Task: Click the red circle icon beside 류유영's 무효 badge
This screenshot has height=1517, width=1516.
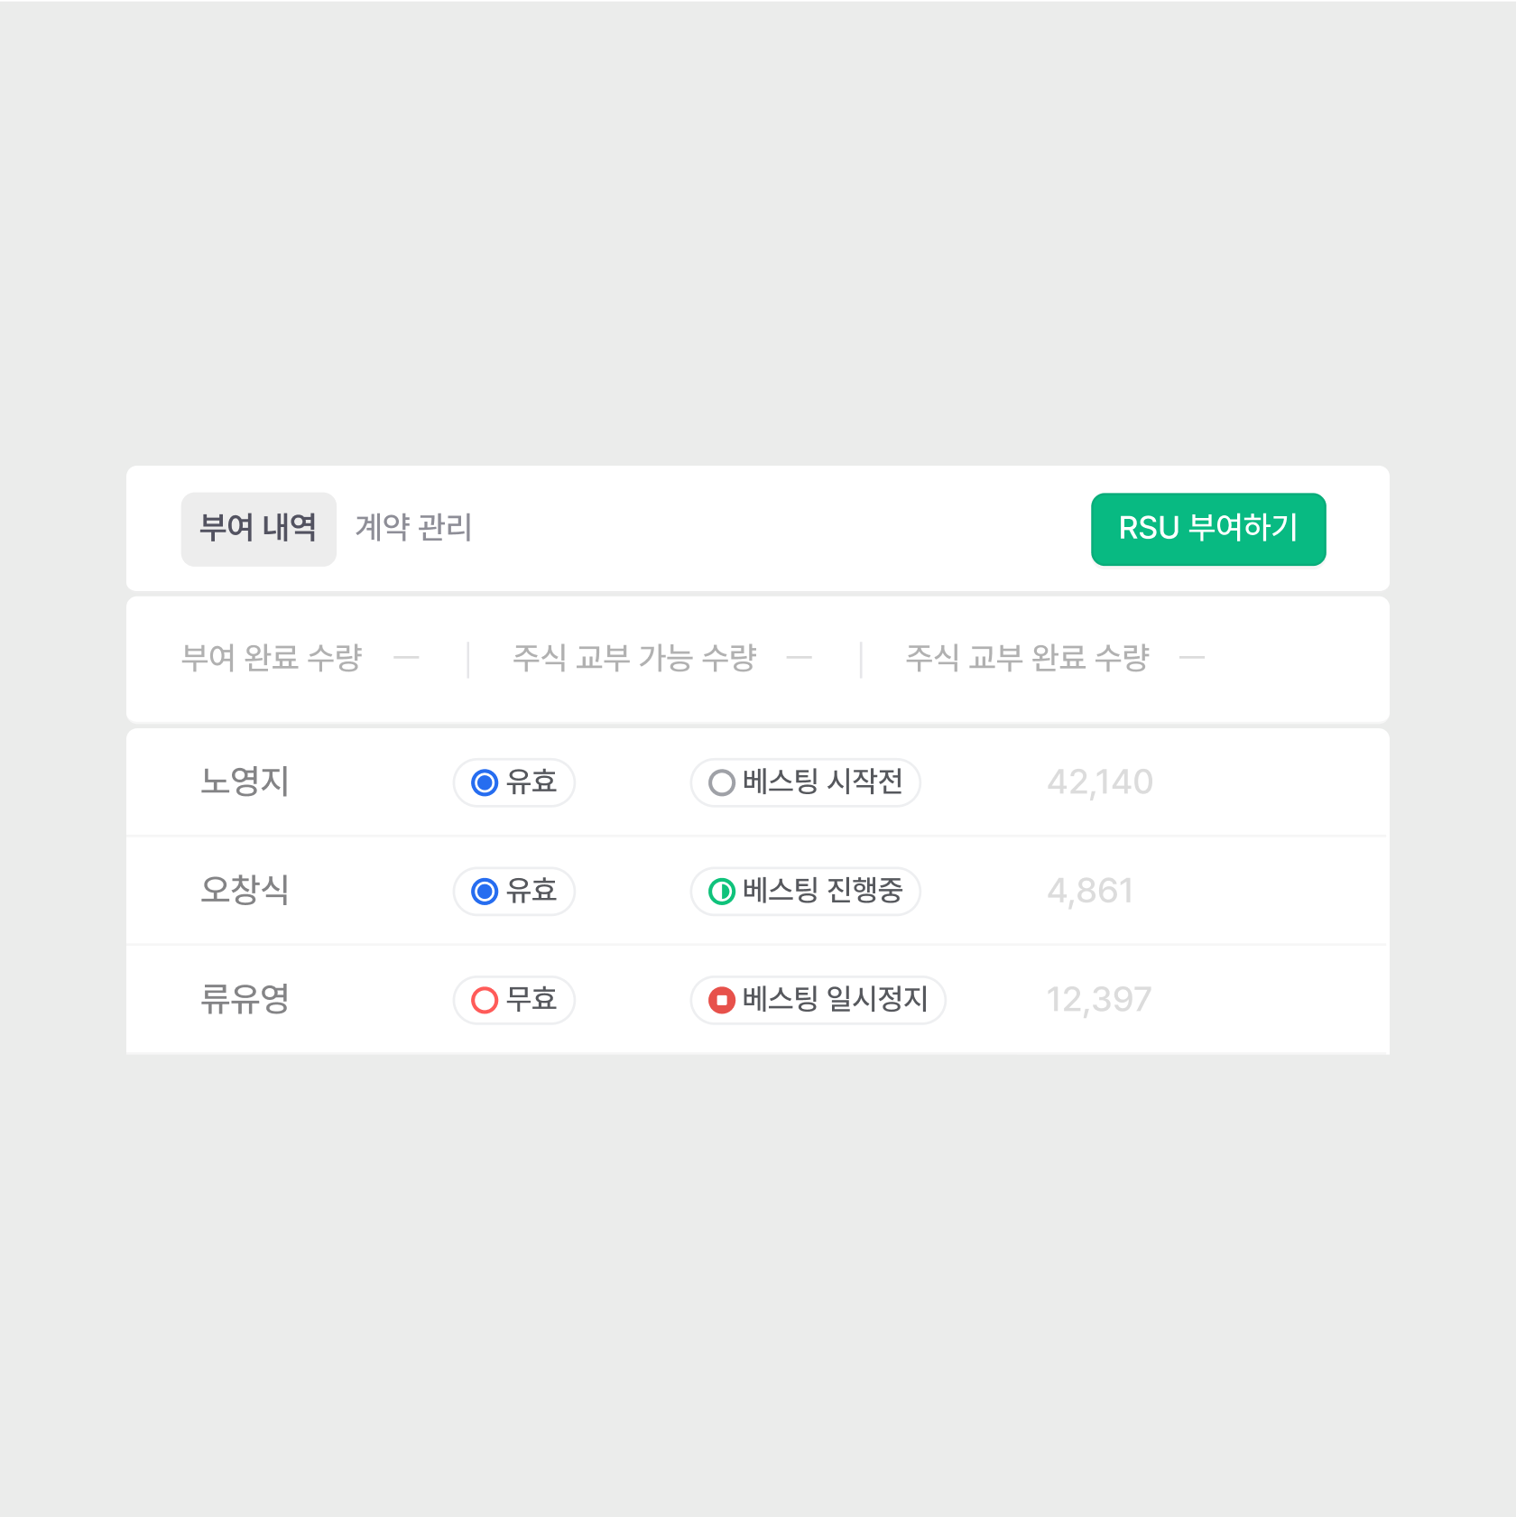Action: tap(485, 1000)
